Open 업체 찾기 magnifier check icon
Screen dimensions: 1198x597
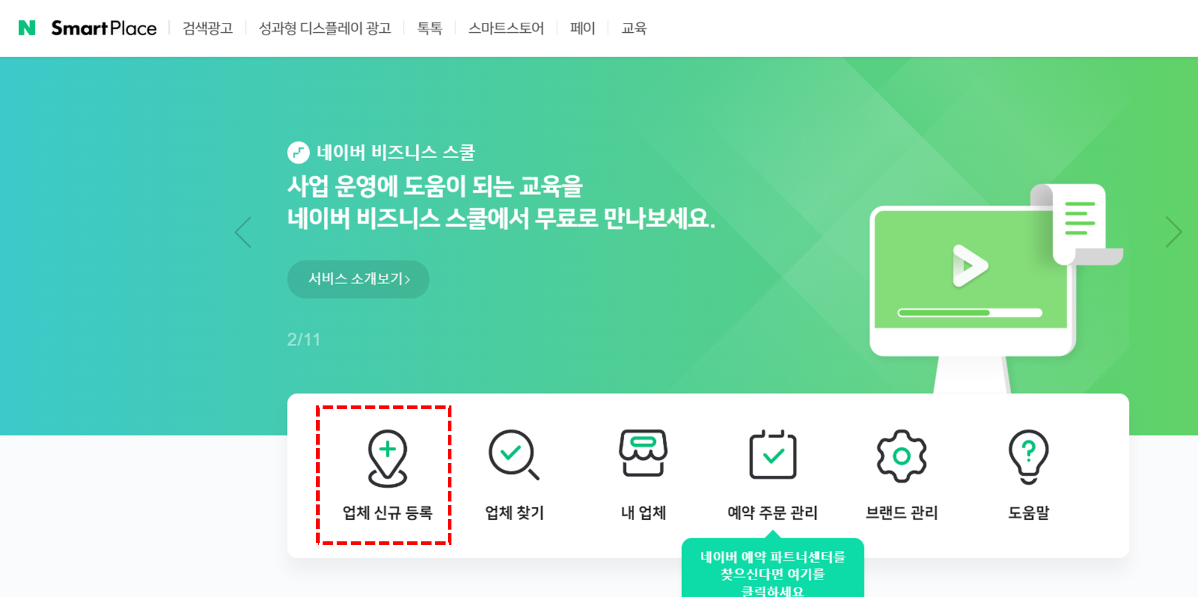[514, 455]
